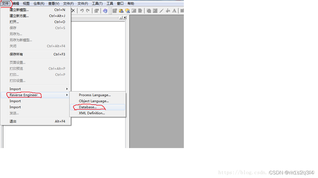Open the 帮助 menu

click(131, 3)
